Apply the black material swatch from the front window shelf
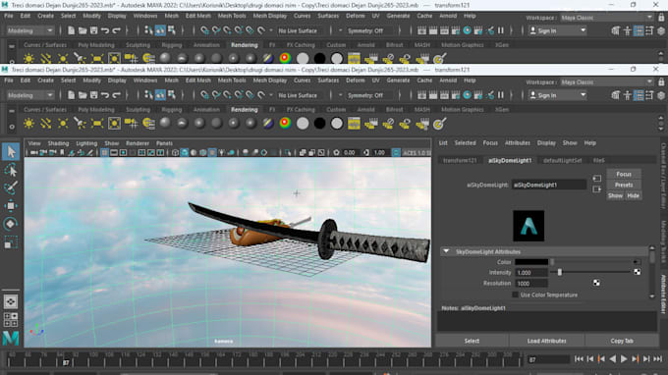The height and width of the screenshot is (375, 668). pyautogui.click(x=319, y=124)
